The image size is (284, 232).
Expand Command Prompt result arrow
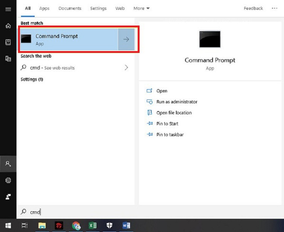point(126,39)
